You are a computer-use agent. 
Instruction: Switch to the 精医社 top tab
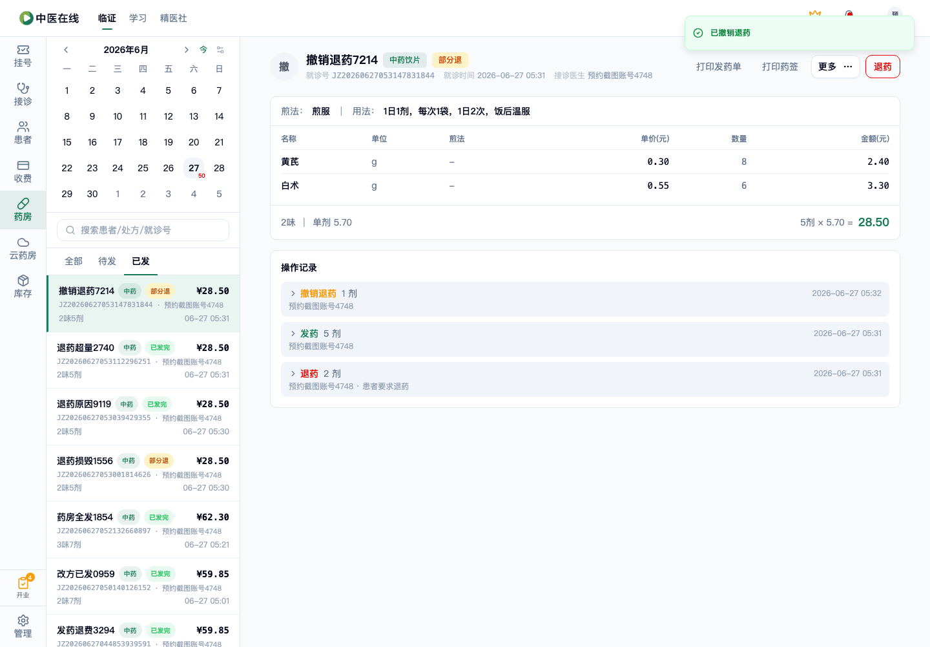click(x=174, y=18)
